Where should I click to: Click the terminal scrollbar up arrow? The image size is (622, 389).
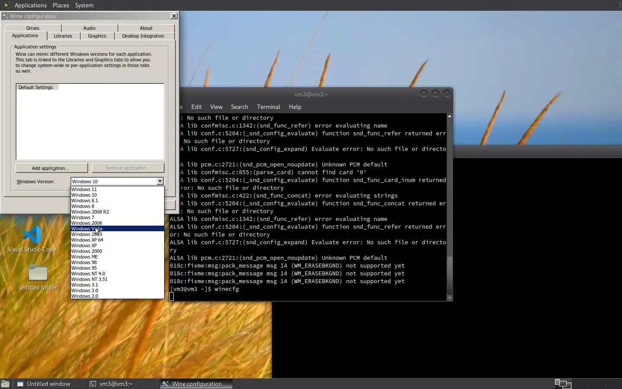click(x=450, y=116)
